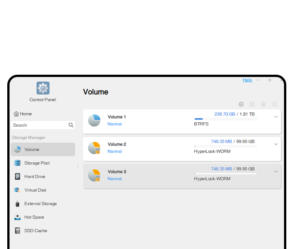Image resolution: width=294 pixels, height=249 pixels.
Task: Click the create volume plus icon
Action: [x=241, y=104]
